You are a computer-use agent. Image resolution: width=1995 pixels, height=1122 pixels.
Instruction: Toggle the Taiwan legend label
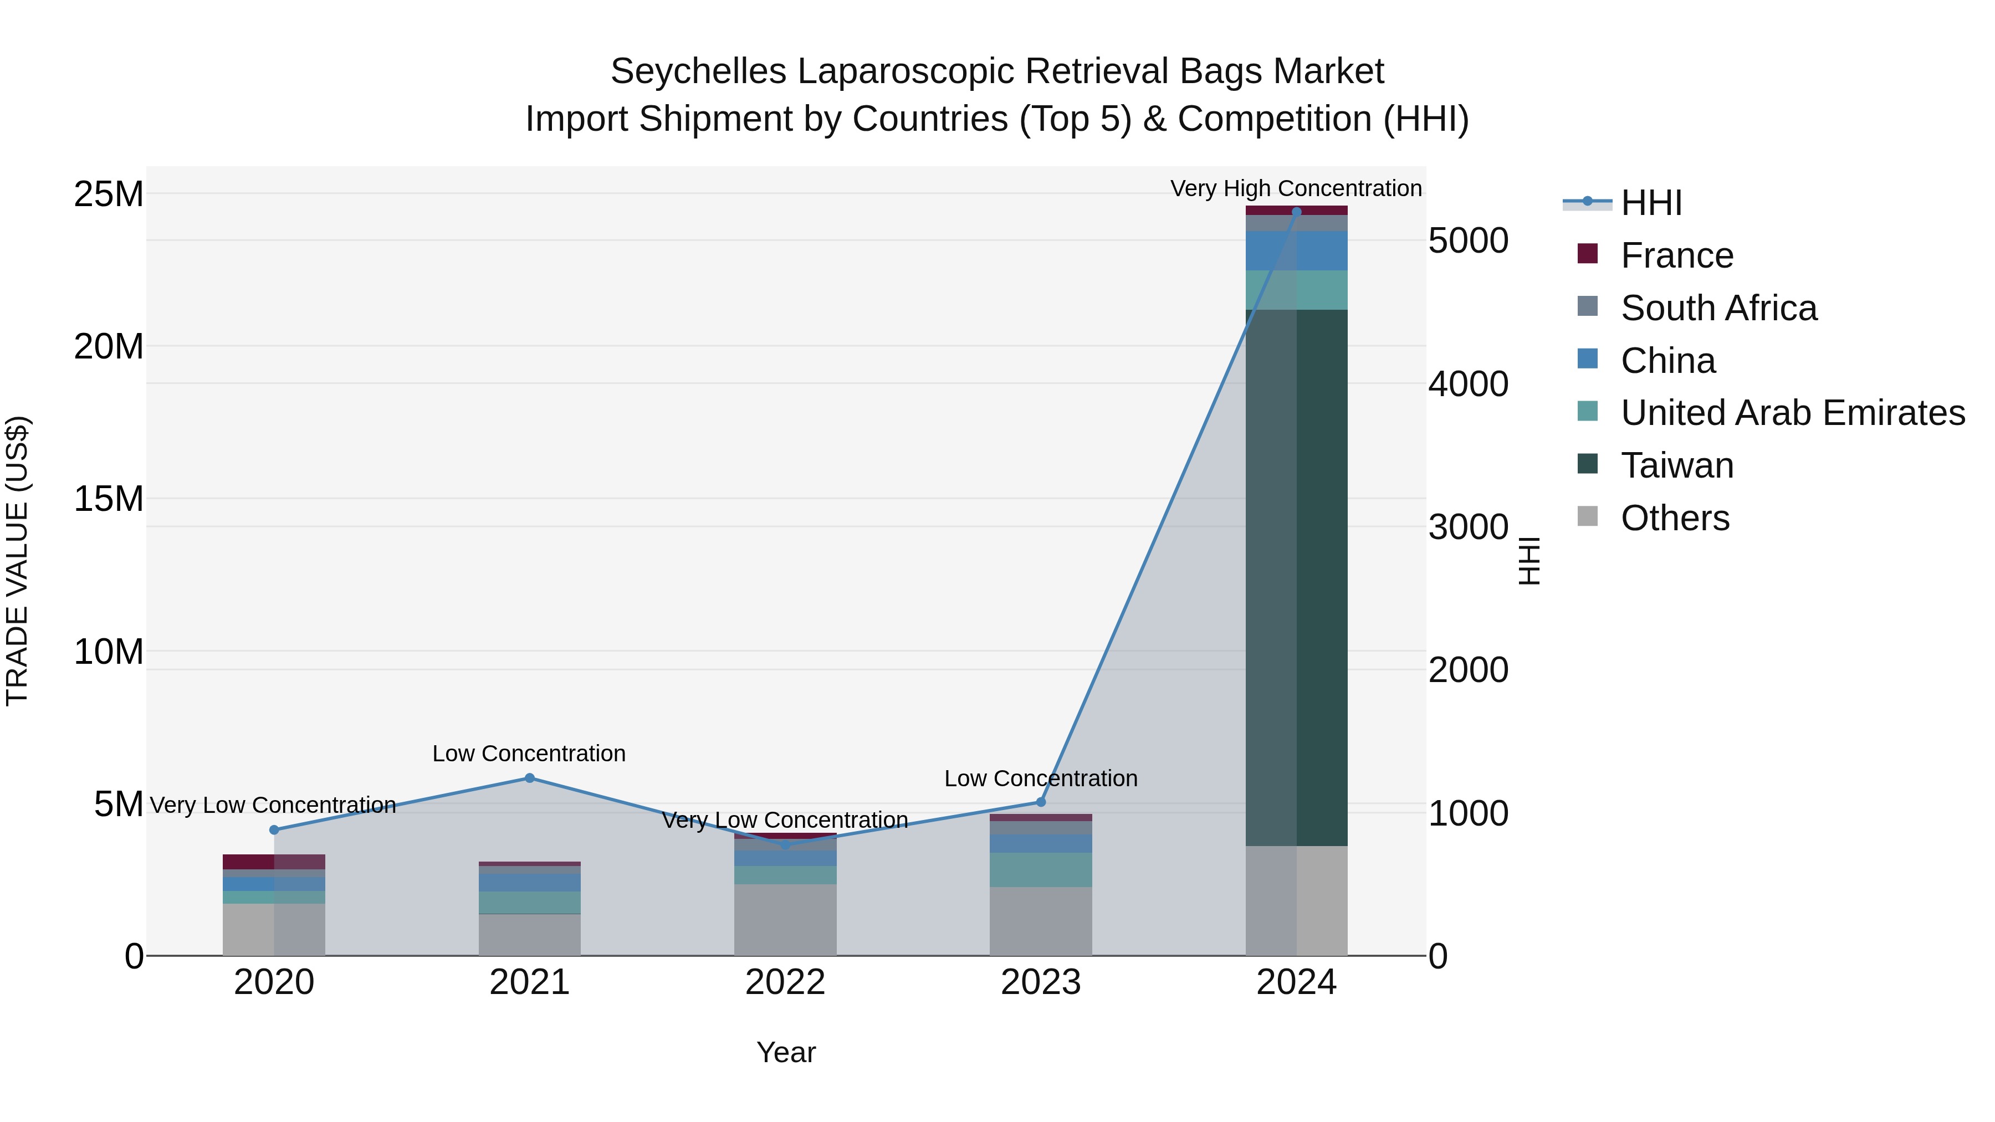point(1677,465)
